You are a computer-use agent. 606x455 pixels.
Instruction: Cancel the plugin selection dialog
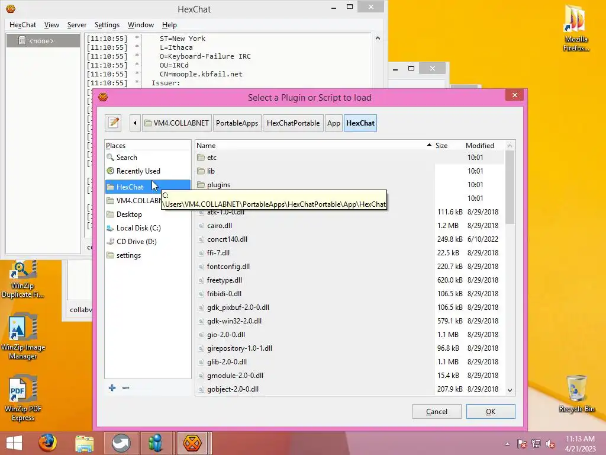437,412
